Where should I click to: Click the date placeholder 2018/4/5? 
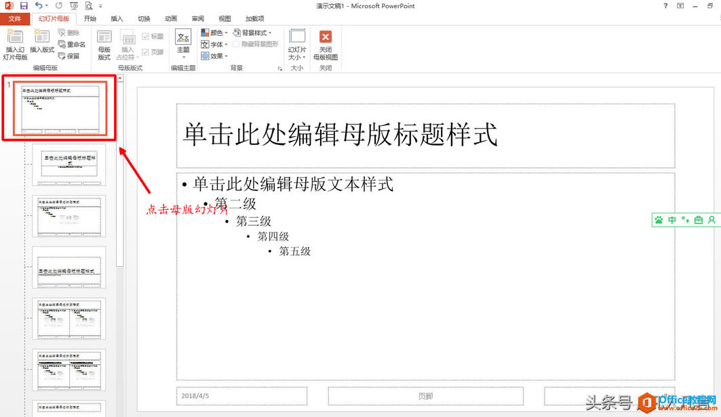[x=242, y=396]
